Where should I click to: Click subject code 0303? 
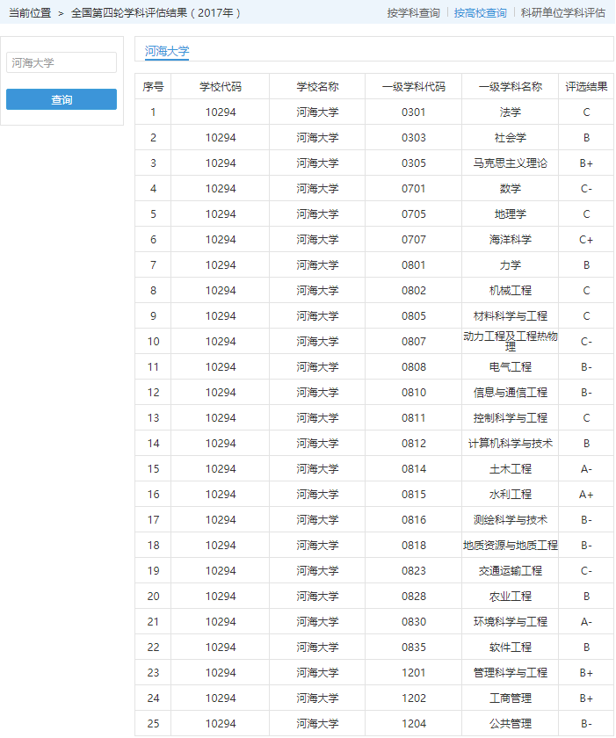[x=414, y=137]
